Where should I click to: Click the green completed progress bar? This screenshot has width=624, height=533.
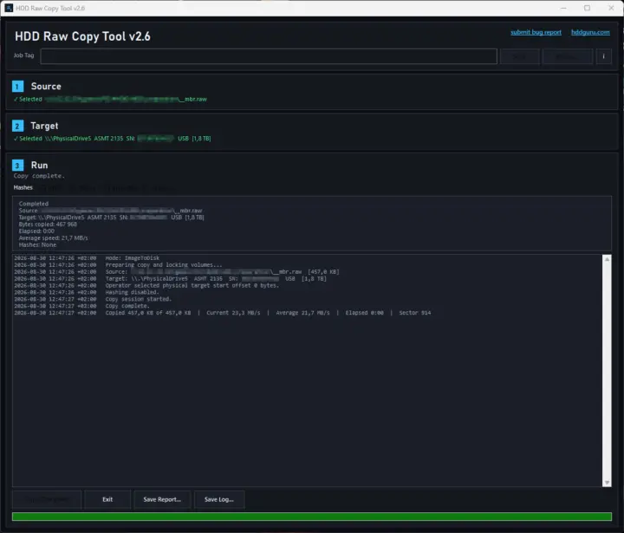pyautogui.click(x=312, y=517)
